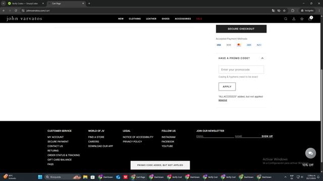Open Find a Store link

click(96, 137)
